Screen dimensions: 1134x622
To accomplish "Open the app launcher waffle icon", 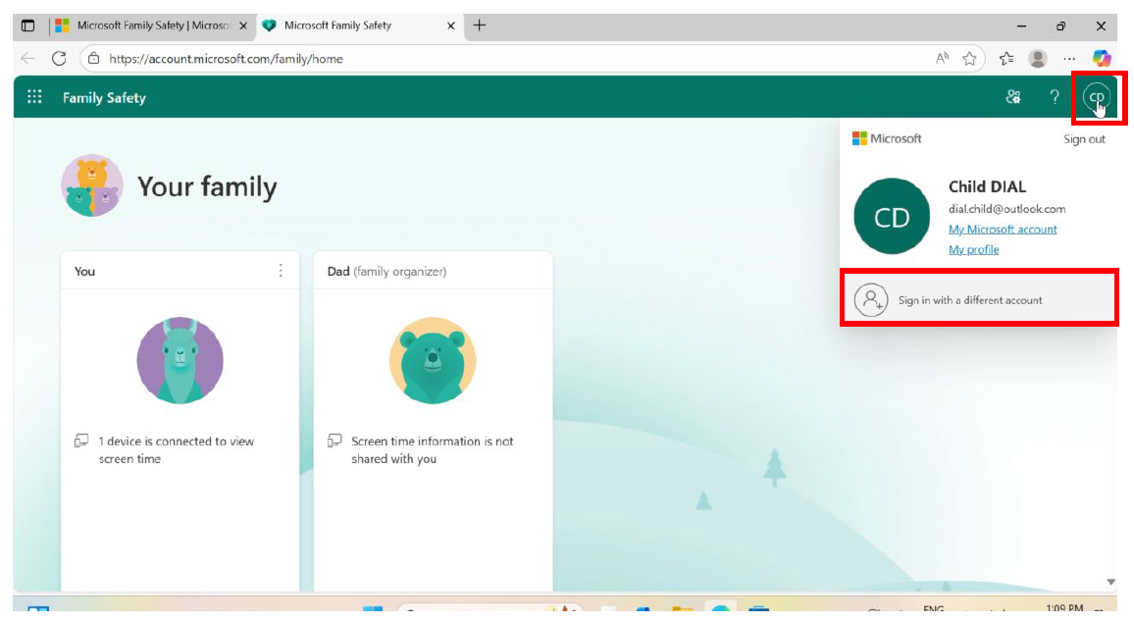I will [x=35, y=97].
